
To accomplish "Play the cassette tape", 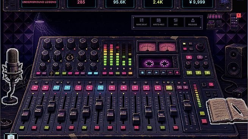I will click(x=156, y=73).
